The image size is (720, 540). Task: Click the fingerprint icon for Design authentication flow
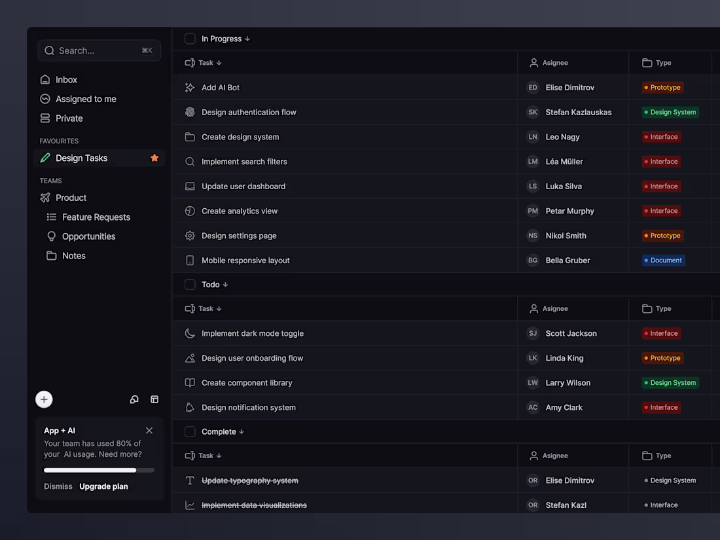[190, 112]
